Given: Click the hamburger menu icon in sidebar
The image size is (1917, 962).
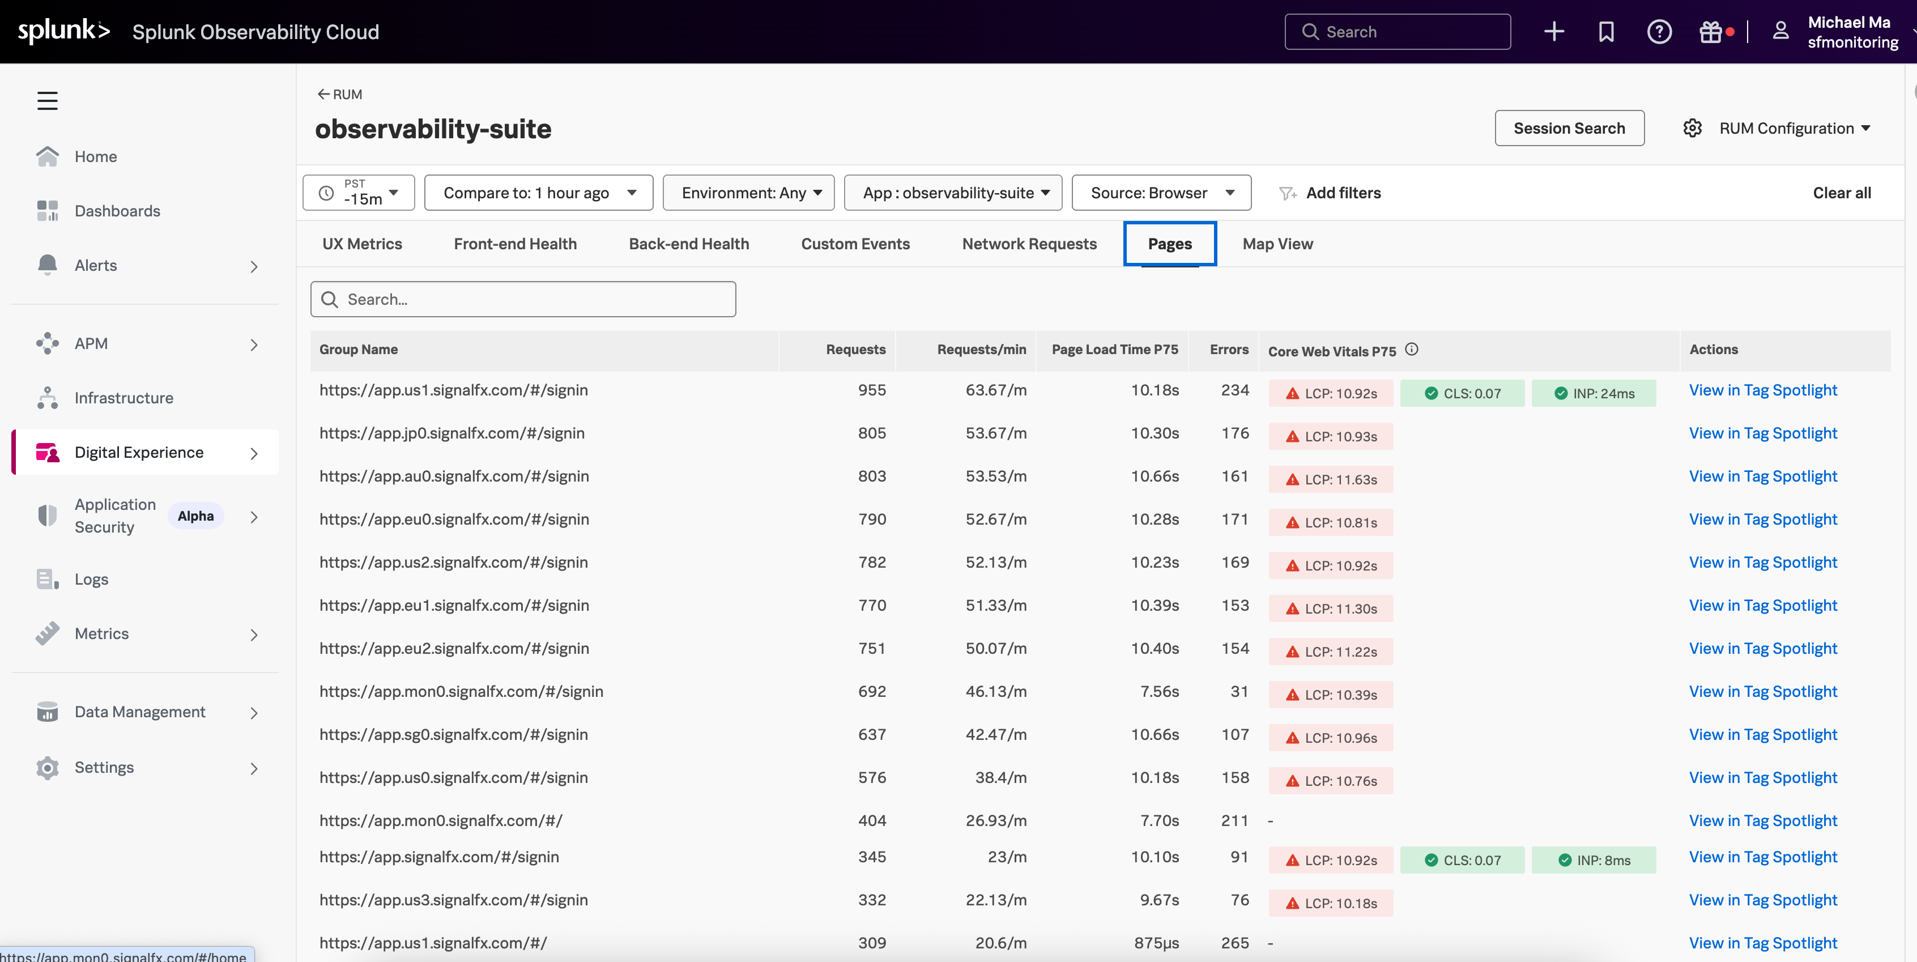Looking at the screenshot, I should (x=48, y=100).
